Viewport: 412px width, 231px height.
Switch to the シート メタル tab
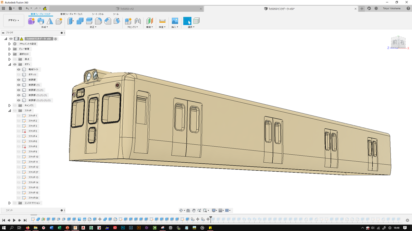98,14
